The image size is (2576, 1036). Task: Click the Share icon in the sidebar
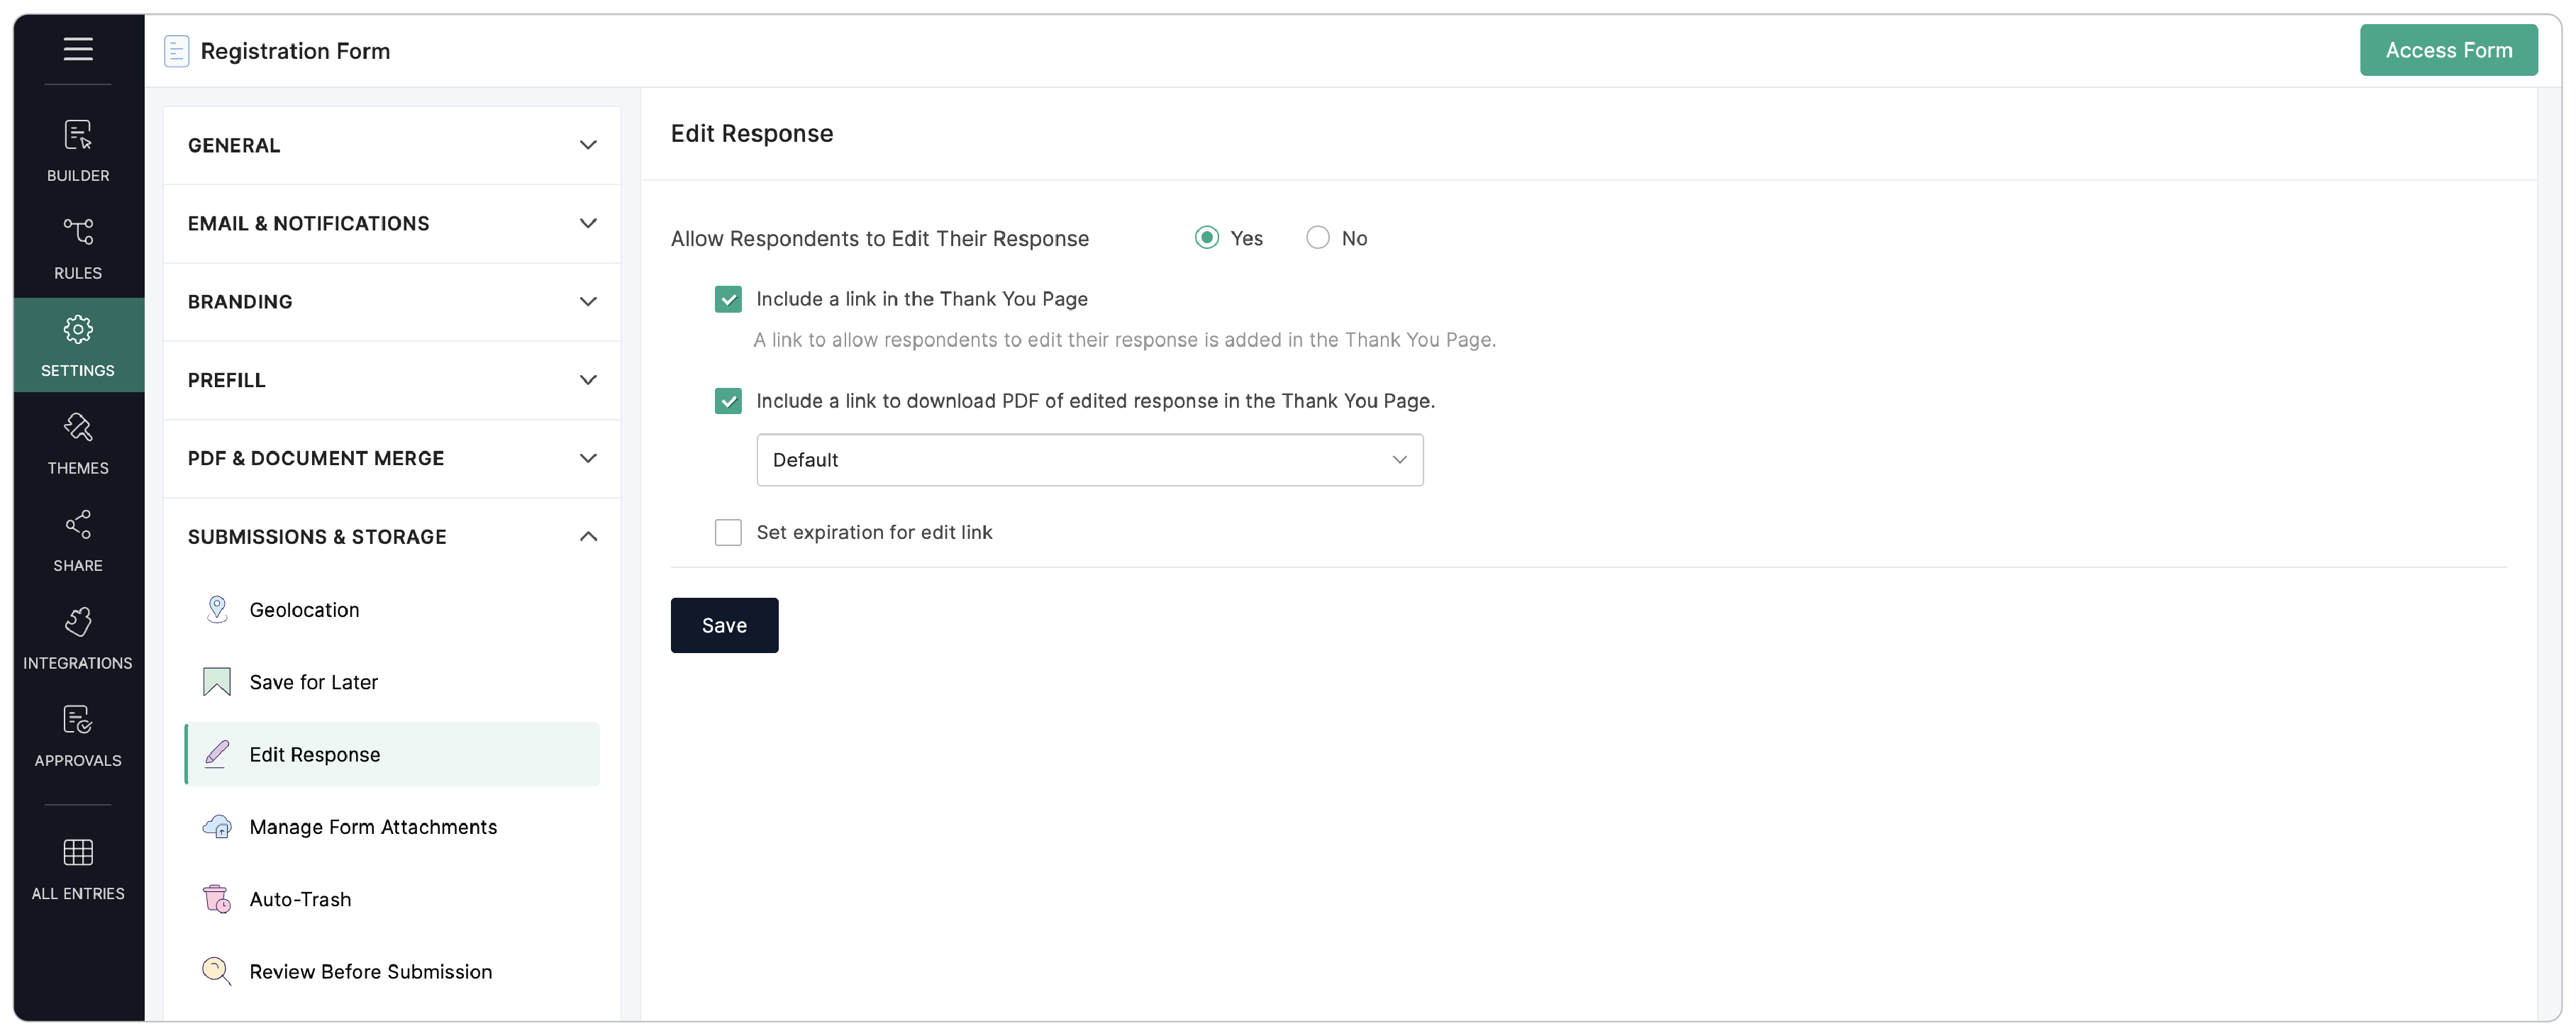[78, 540]
